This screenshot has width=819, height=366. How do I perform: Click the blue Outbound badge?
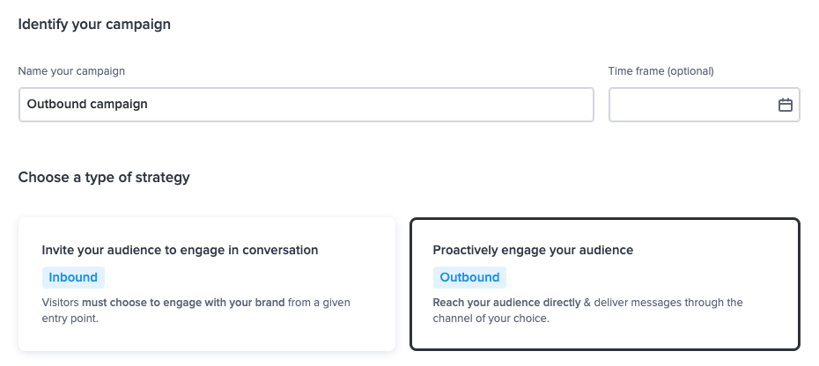(x=469, y=277)
